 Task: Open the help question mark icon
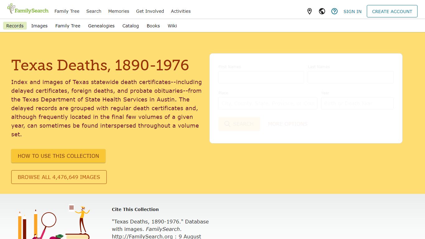point(334,12)
